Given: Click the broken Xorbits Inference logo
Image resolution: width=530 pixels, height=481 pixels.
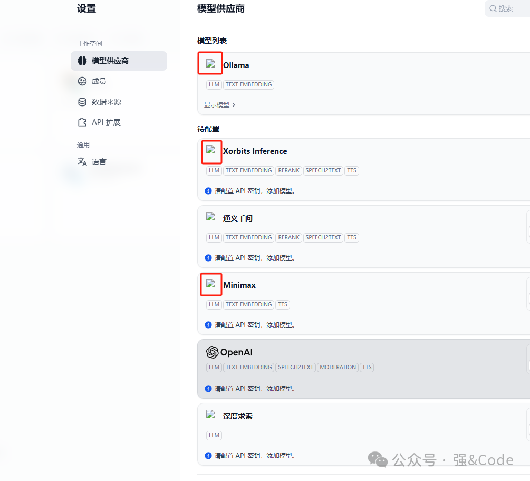Looking at the screenshot, I should [210, 149].
